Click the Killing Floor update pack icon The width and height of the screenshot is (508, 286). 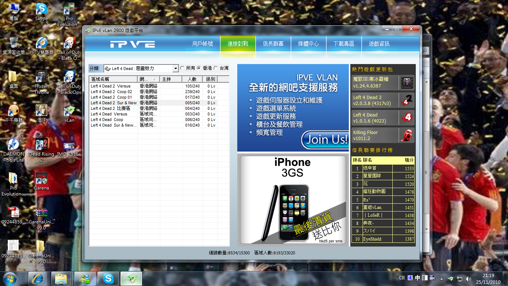pos(407,135)
